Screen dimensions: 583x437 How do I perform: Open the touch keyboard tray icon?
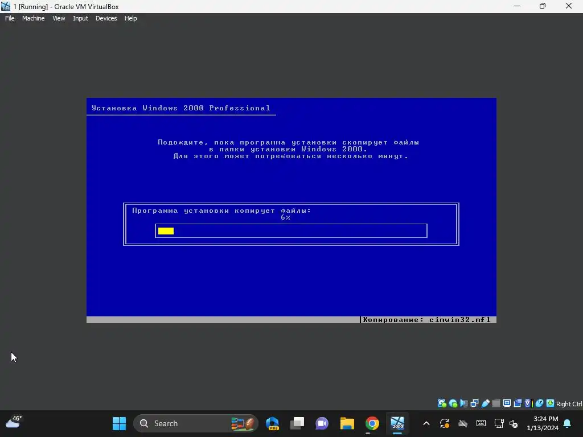481,423
